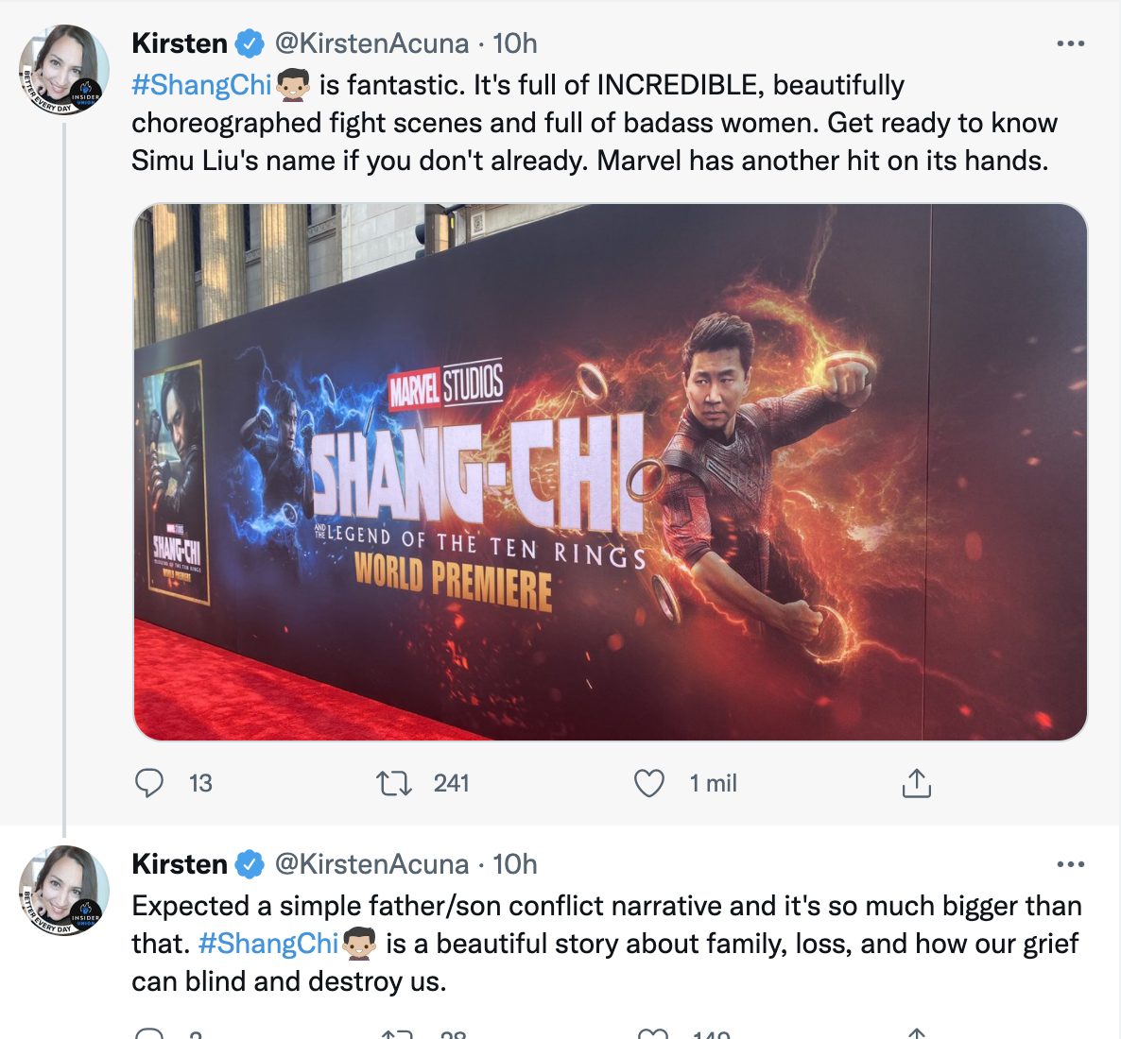Click the Kirsten display name on first tweet
The image size is (1121, 1039).
(180, 43)
